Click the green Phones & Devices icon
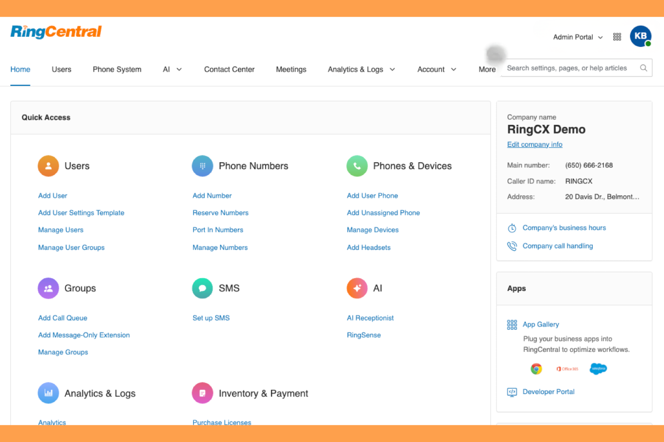The height and width of the screenshot is (442, 664). [x=357, y=166]
